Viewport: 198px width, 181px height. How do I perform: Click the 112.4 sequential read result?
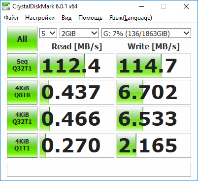77,66
